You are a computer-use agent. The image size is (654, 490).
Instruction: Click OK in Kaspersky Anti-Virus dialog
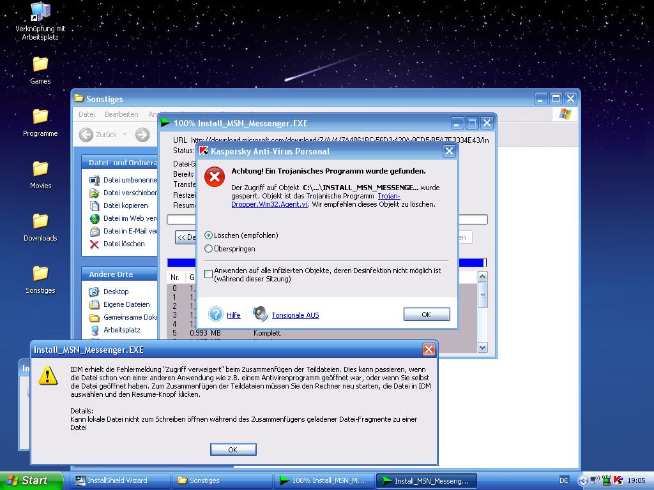[426, 315]
